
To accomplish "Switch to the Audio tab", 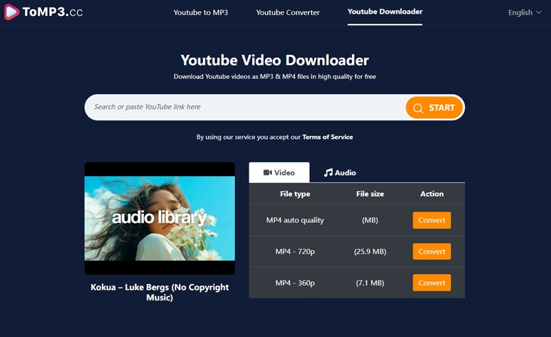I will [340, 173].
